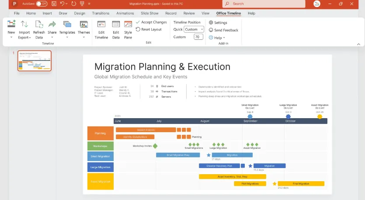
Task: Switch to the Record tab
Action: pyautogui.click(x=171, y=13)
